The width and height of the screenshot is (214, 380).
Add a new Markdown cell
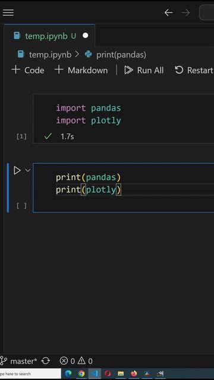click(x=81, y=70)
